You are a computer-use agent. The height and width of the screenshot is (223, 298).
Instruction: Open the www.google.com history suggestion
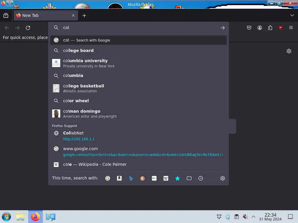coord(138,152)
